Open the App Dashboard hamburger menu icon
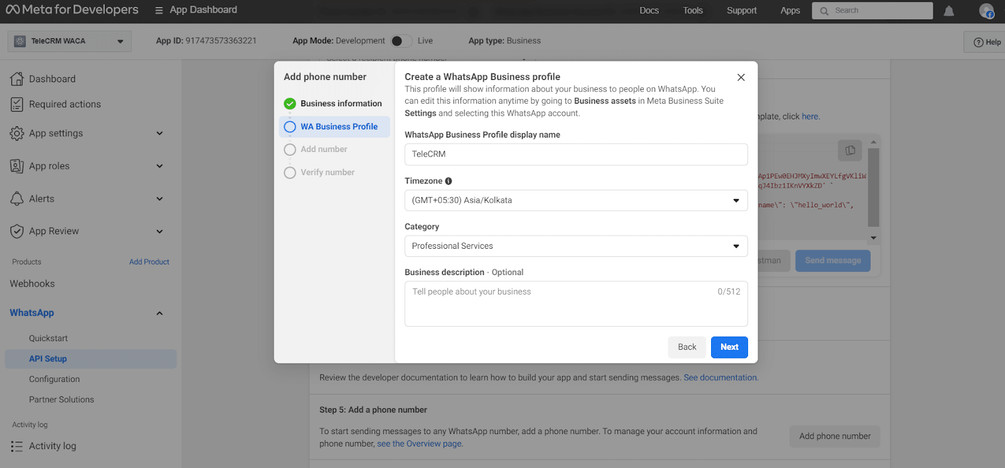This screenshot has height=468, width=1005. tap(159, 11)
